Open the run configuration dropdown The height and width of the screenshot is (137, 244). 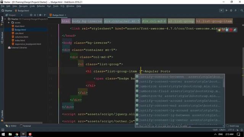point(222,10)
